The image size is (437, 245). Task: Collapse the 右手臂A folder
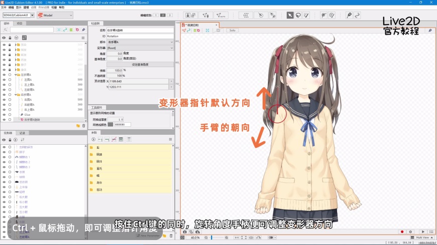click(16, 95)
